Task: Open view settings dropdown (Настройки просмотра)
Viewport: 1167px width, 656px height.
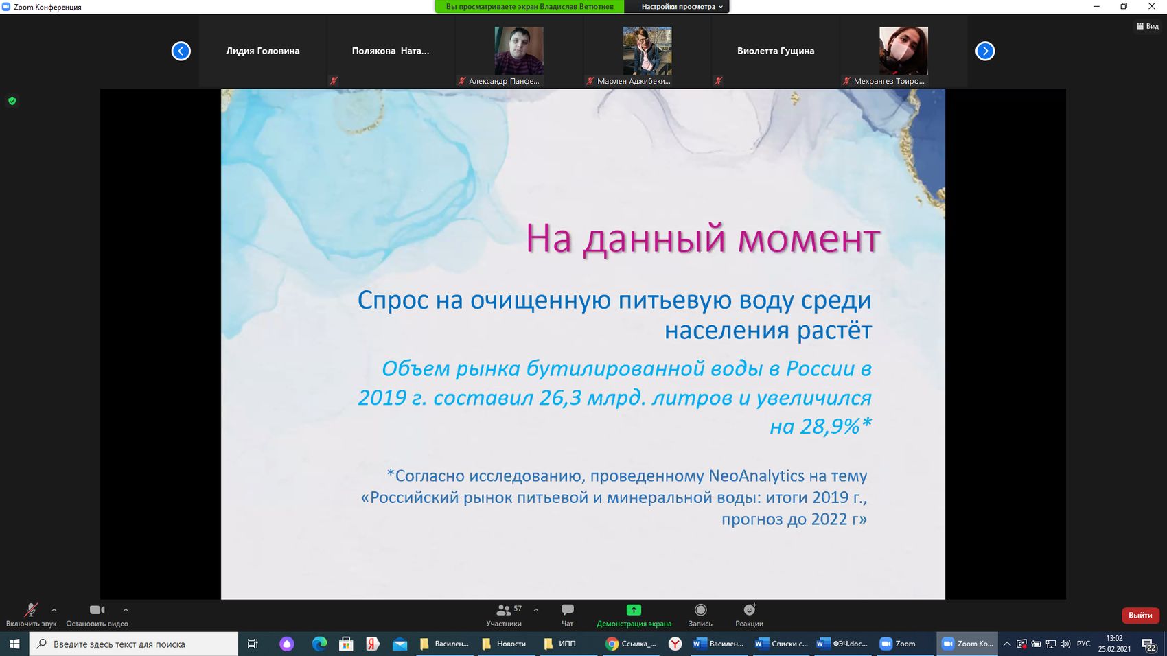Action: click(682, 7)
